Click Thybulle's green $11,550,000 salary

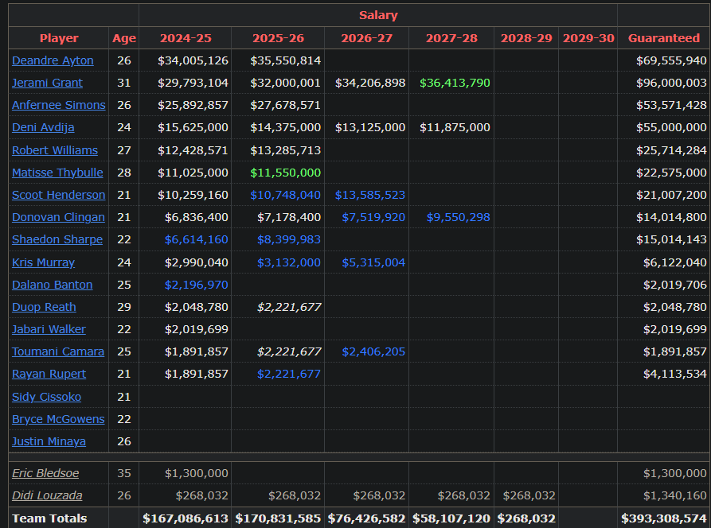tap(285, 173)
